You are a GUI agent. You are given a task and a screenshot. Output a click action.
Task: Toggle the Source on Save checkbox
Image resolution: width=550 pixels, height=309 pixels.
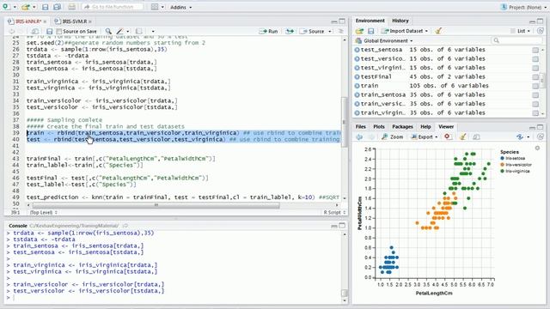tap(59, 31)
